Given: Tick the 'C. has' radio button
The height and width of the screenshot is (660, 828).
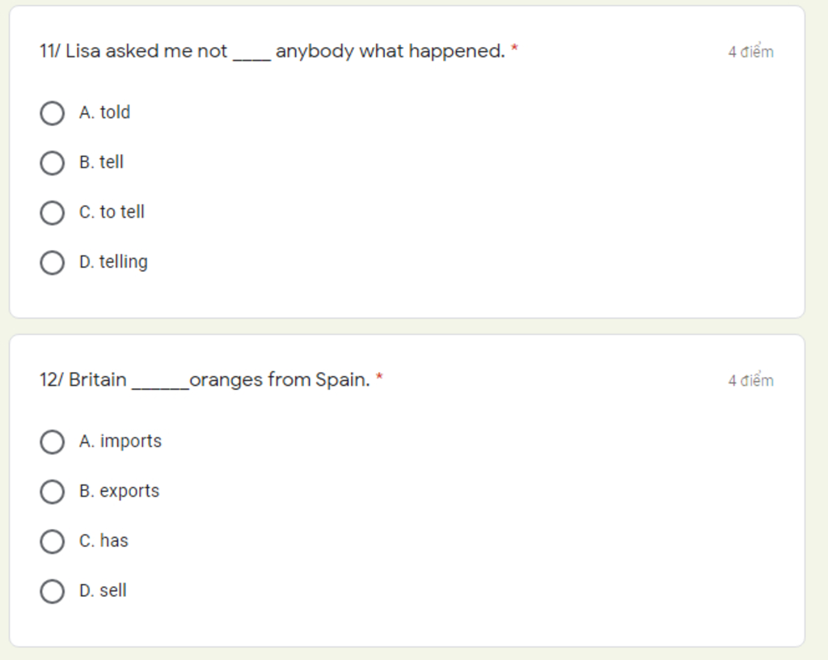Looking at the screenshot, I should pyautogui.click(x=52, y=541).
